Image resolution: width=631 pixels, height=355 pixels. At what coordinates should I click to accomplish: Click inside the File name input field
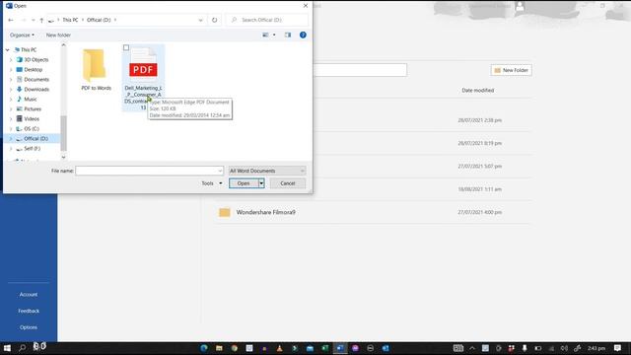point(146,171)
